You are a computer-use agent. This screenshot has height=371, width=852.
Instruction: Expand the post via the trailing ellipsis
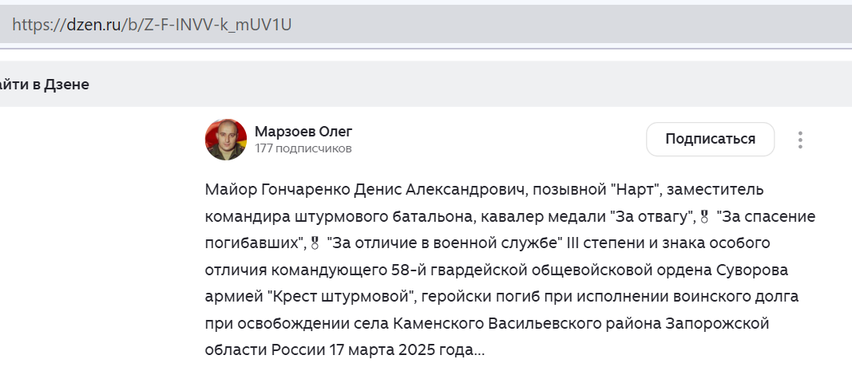coord(478,350)
